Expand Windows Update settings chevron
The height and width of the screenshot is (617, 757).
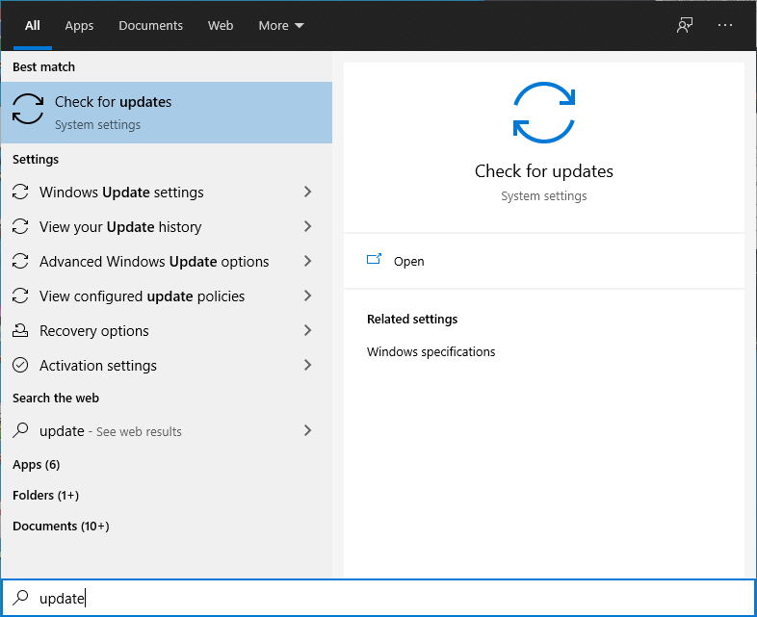tap(307, 192)
